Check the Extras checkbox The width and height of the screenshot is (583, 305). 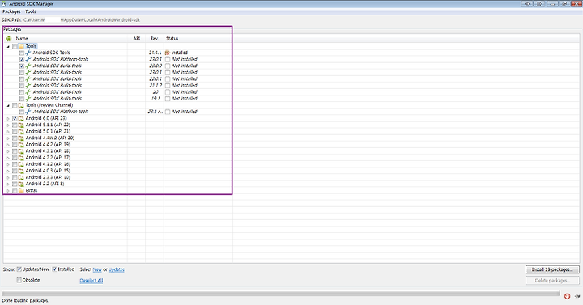tap(15, 191)
